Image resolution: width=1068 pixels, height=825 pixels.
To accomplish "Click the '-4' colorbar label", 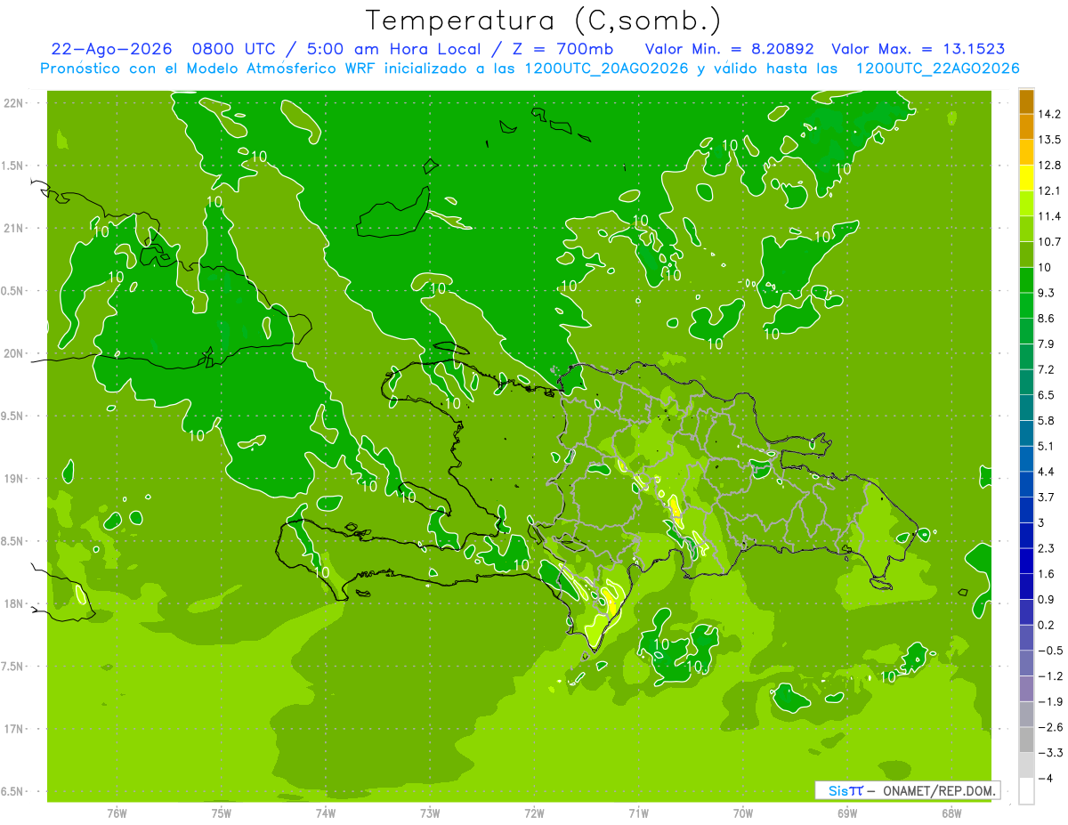I will [1046, 778].
